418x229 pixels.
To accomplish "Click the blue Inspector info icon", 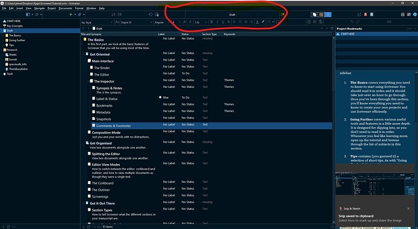I will [x=415, y=15].
